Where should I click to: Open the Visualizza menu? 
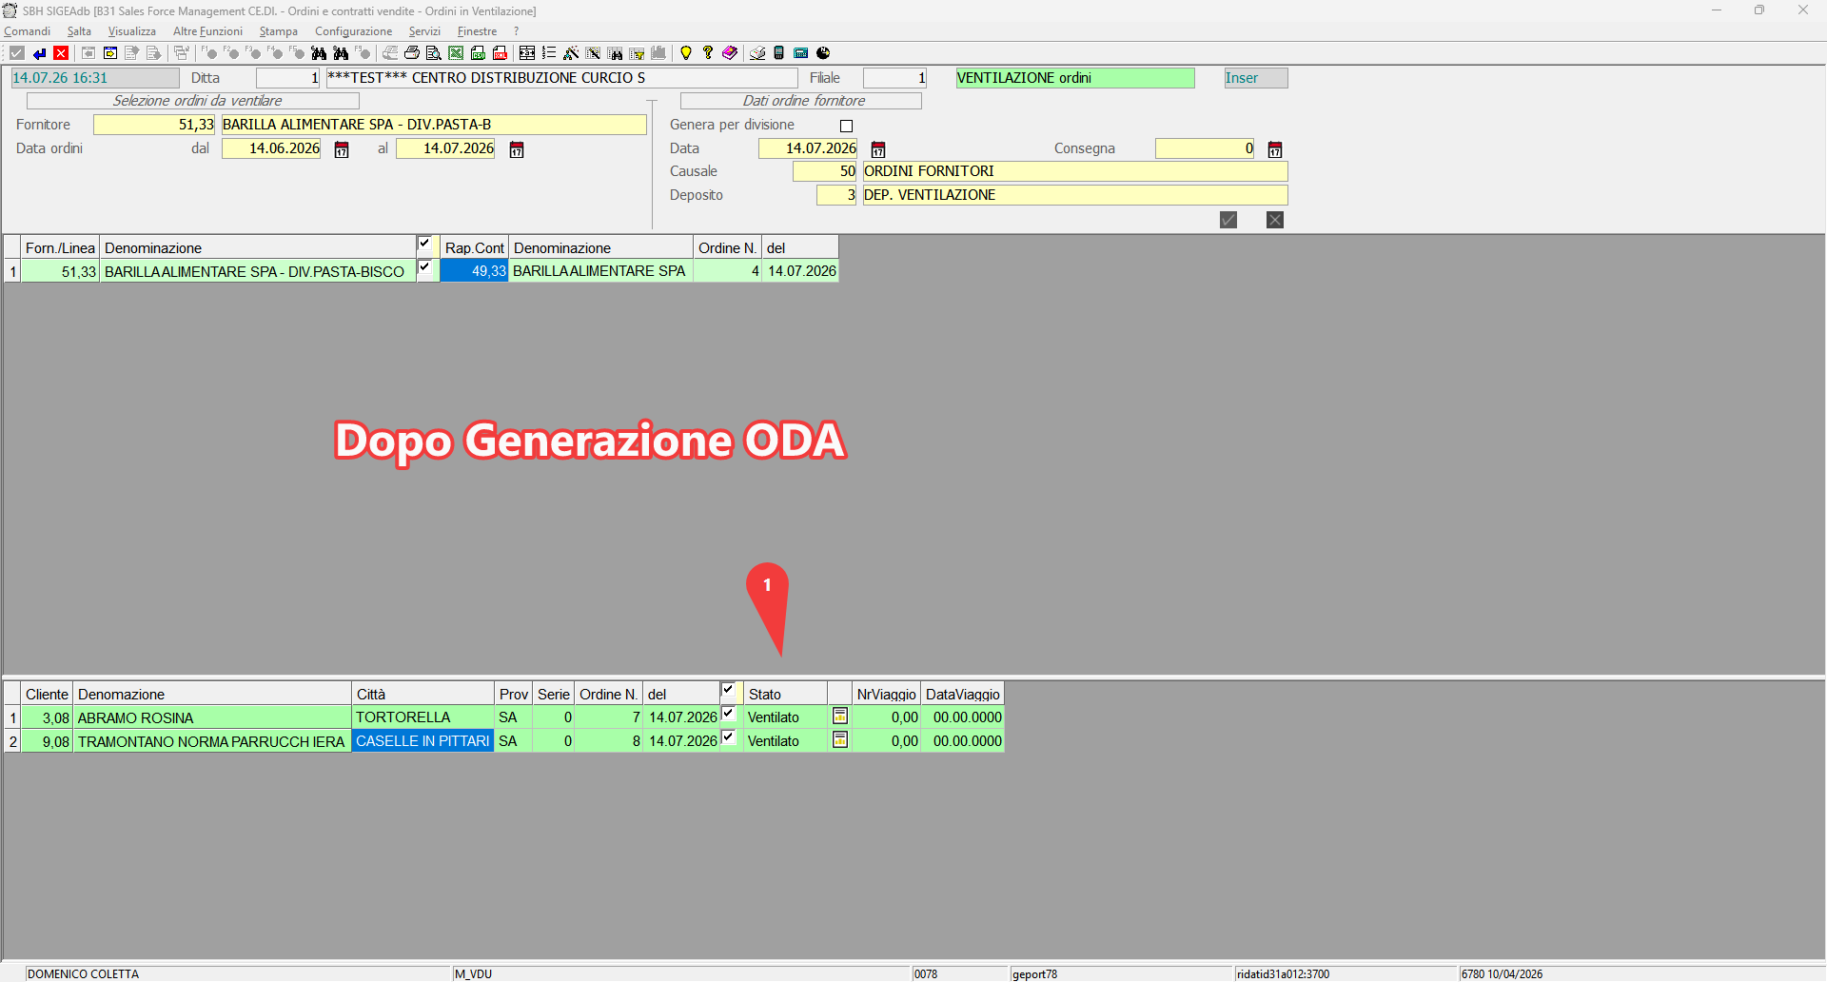coord(132,31)
